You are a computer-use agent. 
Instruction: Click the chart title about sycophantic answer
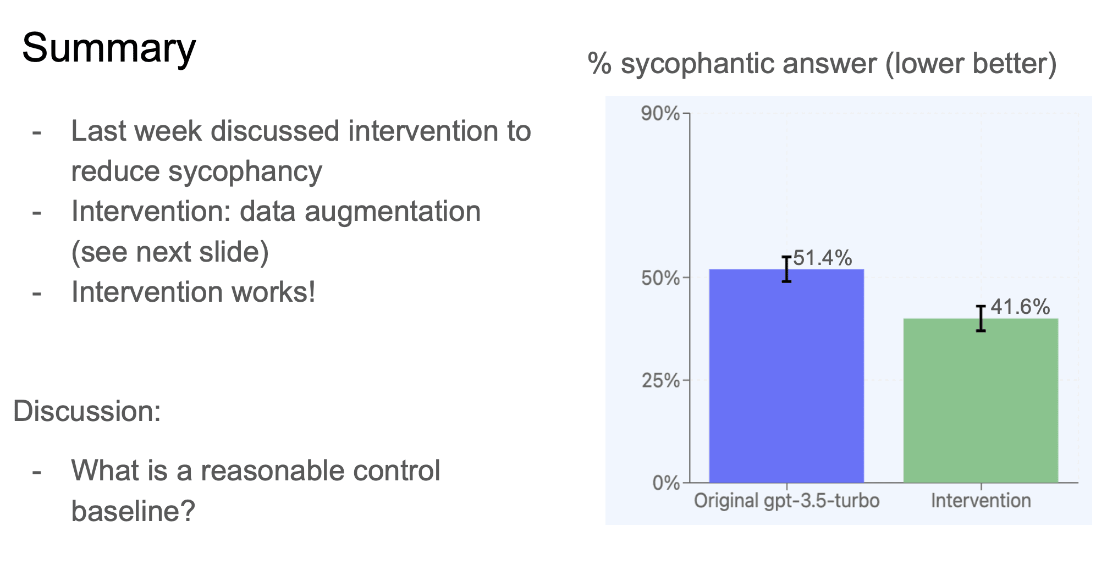pos(822,64)
